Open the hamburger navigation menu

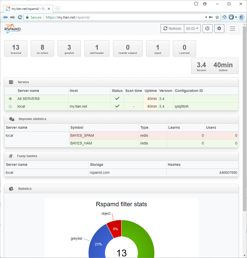tap(232, 29)
